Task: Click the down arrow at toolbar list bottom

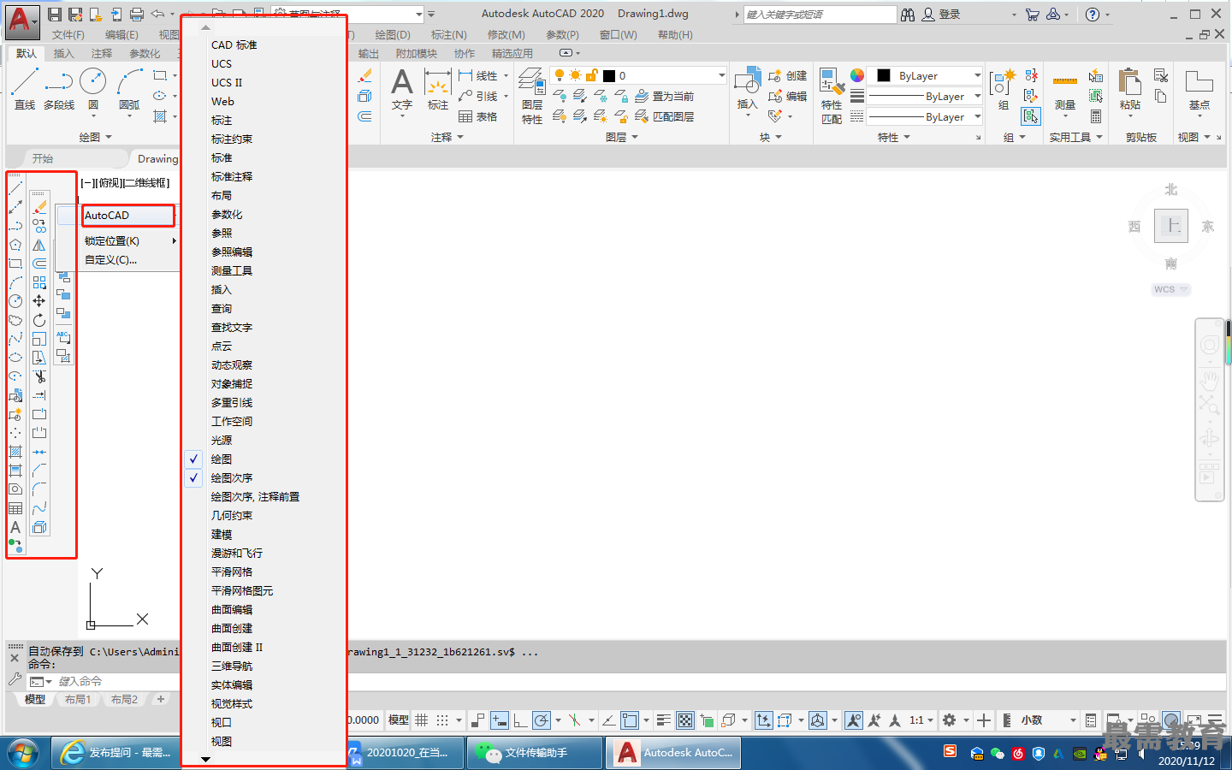Action: pyautogui.click(x=205, y=759)
